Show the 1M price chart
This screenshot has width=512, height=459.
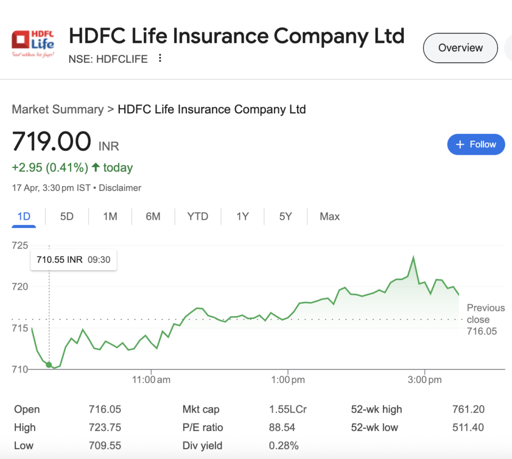(x=110, y=216)
